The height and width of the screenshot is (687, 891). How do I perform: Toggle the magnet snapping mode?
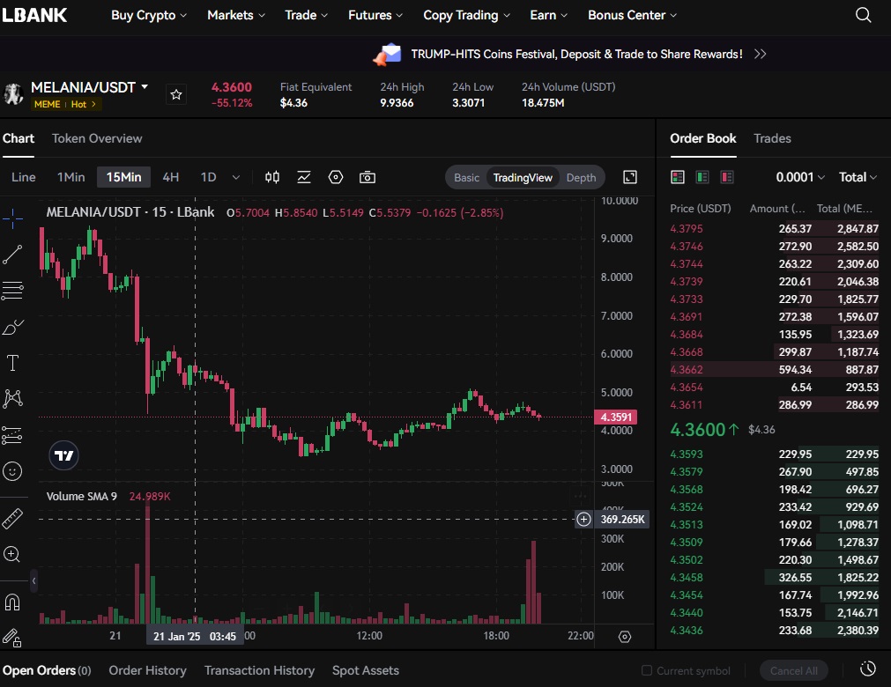pyautogui.click(x=12, y=602)
